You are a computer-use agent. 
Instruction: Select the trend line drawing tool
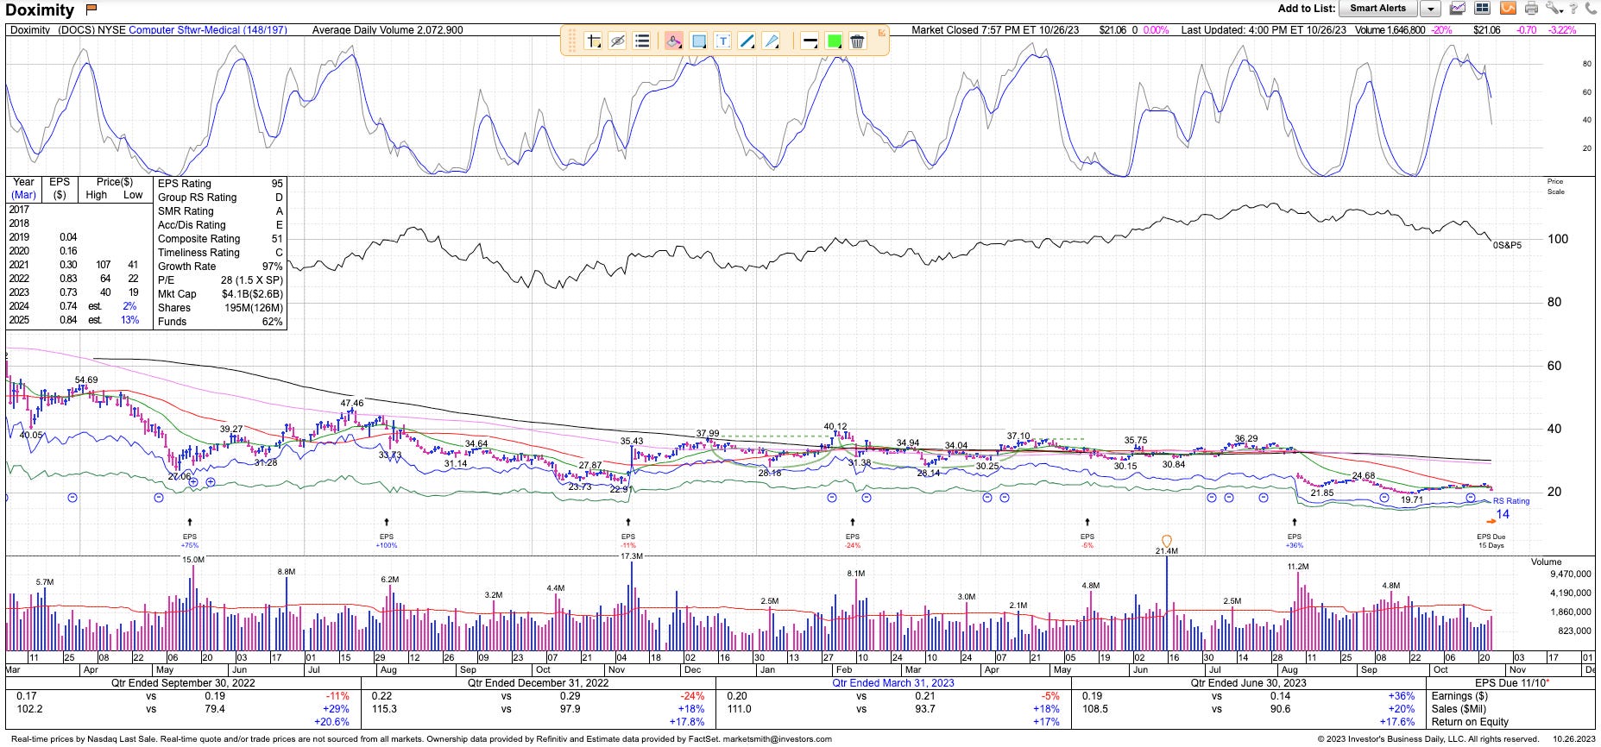click(x=747, y=41)
